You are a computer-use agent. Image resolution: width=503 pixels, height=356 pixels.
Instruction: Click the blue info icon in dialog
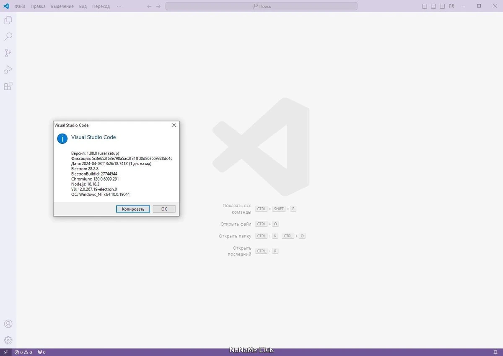62,139
